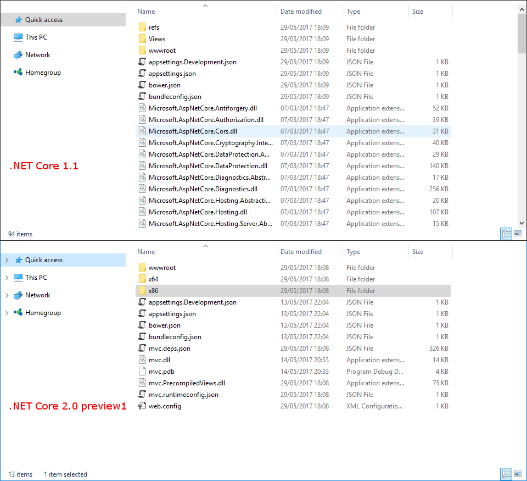Viewport: 527px width, 481px height.
Task: Expand Network in bottom window
Action: [x=7, y=295]
